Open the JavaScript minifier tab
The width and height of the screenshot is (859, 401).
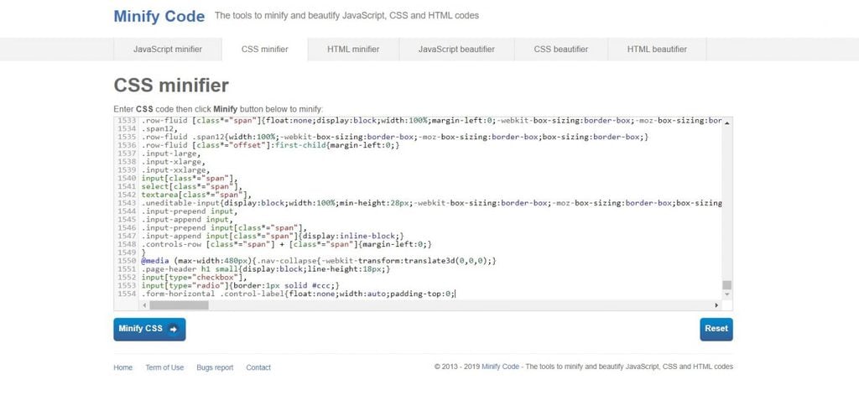click(x=167, y=49)
